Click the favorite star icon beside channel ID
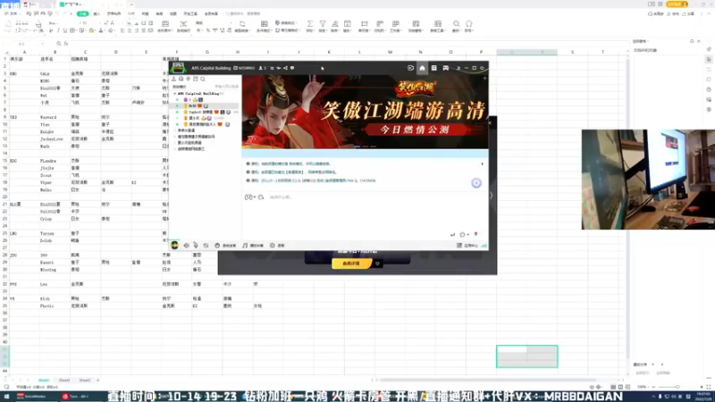Viewport: 715px width, 402px height. coord(273,68)
